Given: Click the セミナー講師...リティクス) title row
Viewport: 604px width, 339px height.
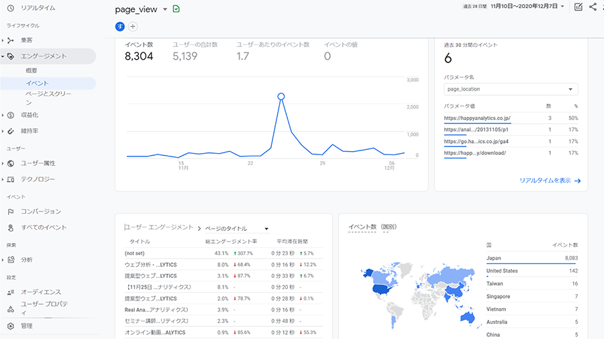Looking at the screenshot, I should click(223, 321).
